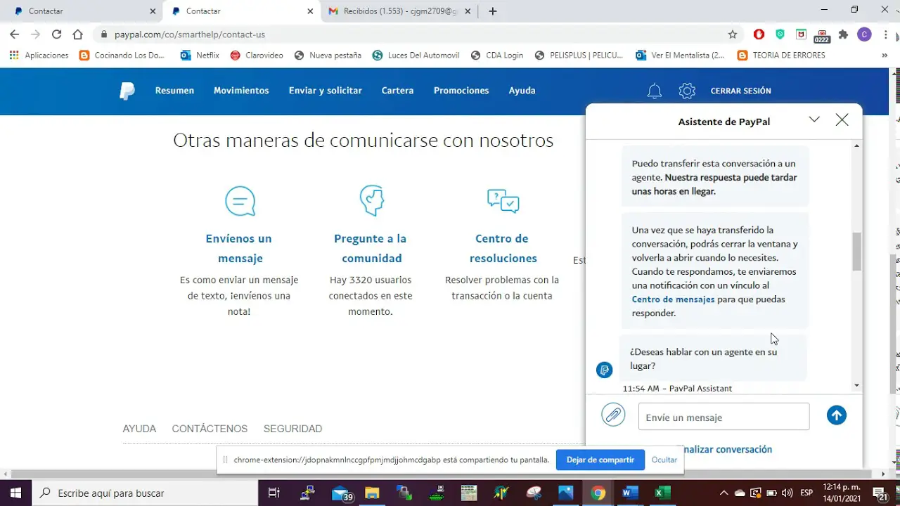900x506 pixels.
Task: Open the notifications bell icon
Action: [655, 91]
